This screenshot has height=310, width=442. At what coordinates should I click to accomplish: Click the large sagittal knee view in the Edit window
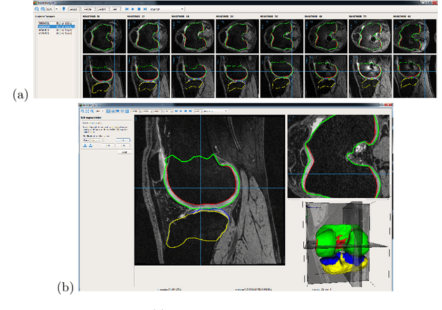(x=210, y=190)
